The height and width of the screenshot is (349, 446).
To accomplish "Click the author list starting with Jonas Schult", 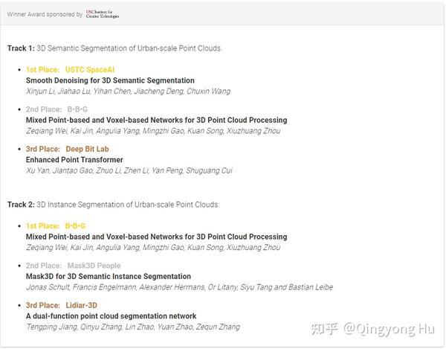I will tap(179, 287).
